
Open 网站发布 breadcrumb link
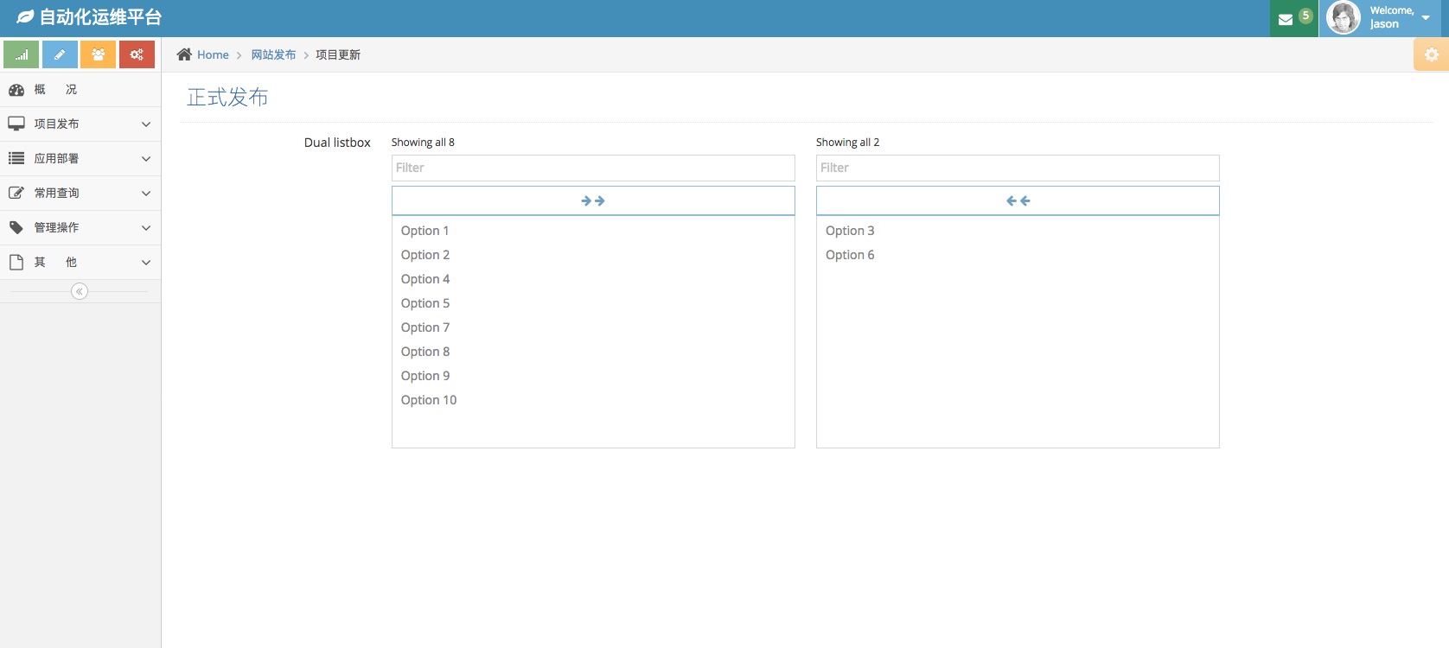(x=273, y=54)
